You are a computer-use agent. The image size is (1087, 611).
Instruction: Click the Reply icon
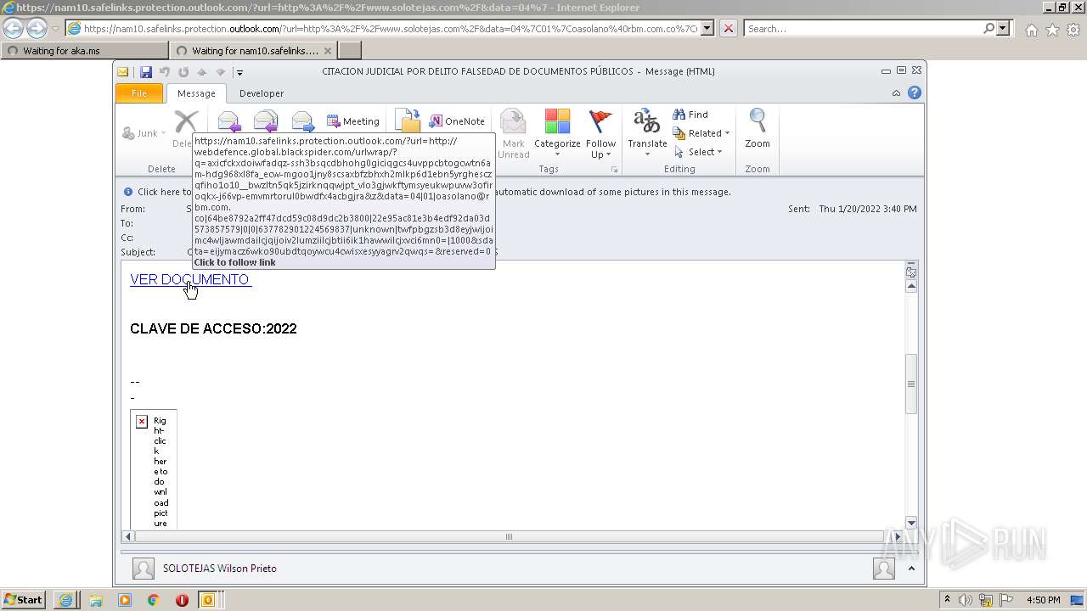tap(228, 121)
